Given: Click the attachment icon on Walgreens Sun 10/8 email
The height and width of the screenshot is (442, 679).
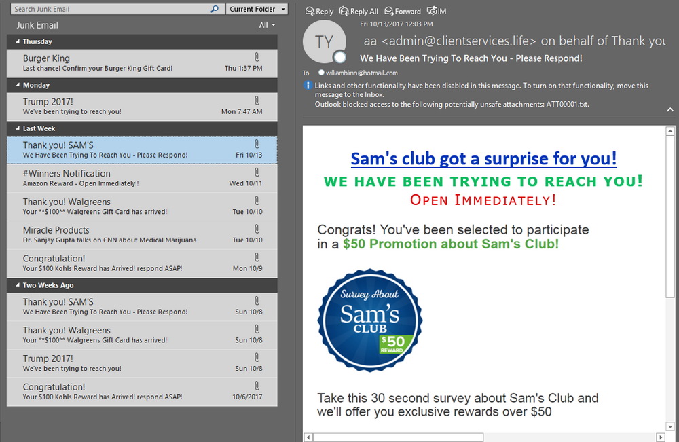Looking at the screenshot, I should pos(257,329).
